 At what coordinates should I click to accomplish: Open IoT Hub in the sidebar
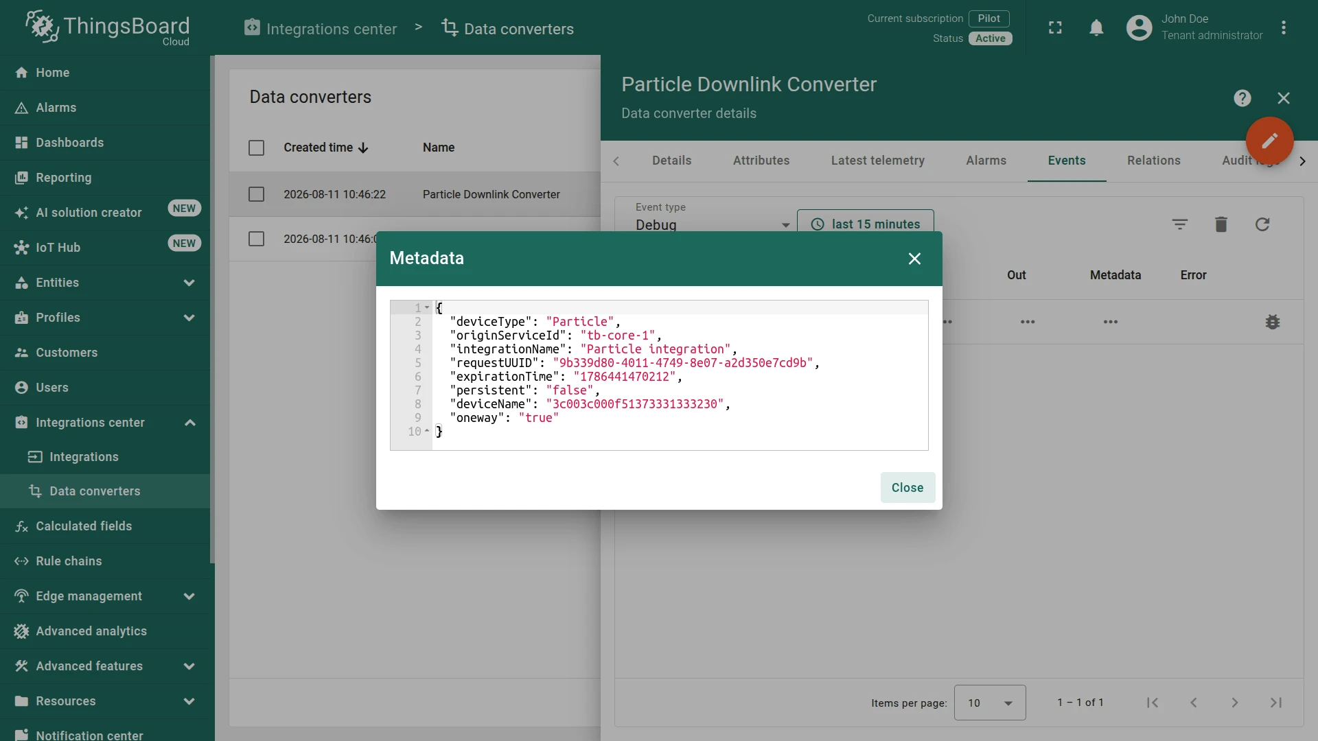[x=105, y=248]
